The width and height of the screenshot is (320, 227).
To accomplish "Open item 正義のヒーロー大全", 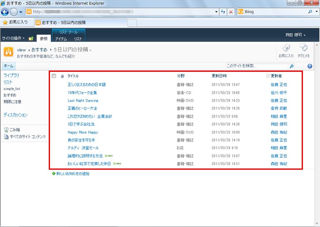I will (82, 108).
